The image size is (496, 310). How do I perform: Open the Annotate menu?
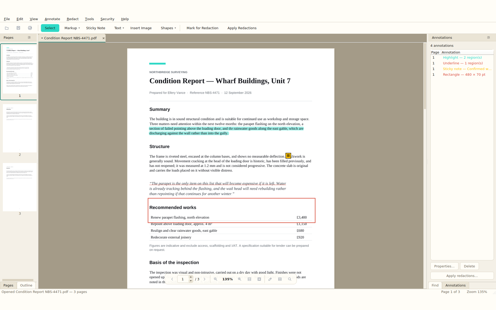52,19
